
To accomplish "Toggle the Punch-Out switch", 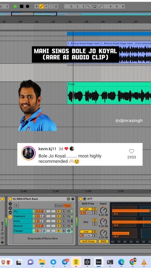I will [x=100, y=6].
